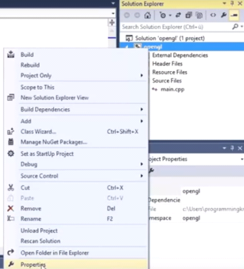The width and height of the screenshot is (244, 269).
Task: Expand the Build Dependencies submenu
Action: [x=142, y=109]
